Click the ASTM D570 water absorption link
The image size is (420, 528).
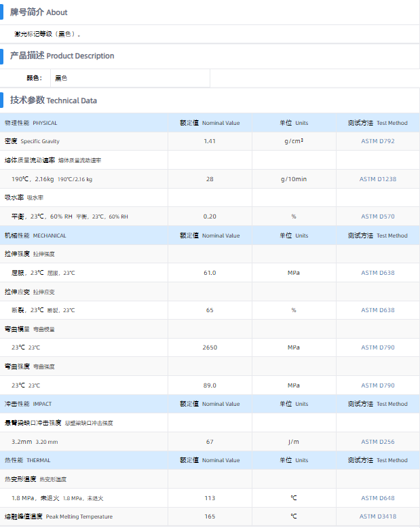377,216
